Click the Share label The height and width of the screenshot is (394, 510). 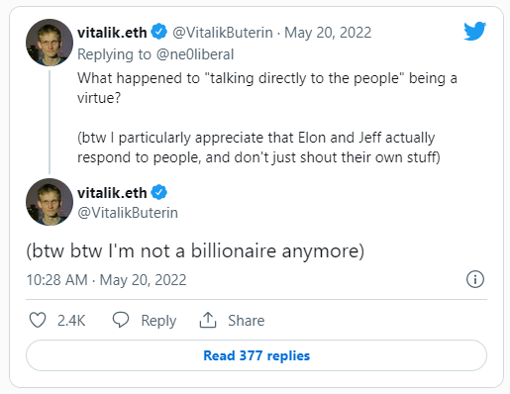(x=247, y=321)
